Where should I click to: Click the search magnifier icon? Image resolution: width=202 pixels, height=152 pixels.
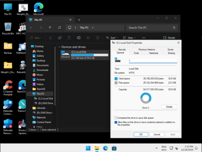174,28
